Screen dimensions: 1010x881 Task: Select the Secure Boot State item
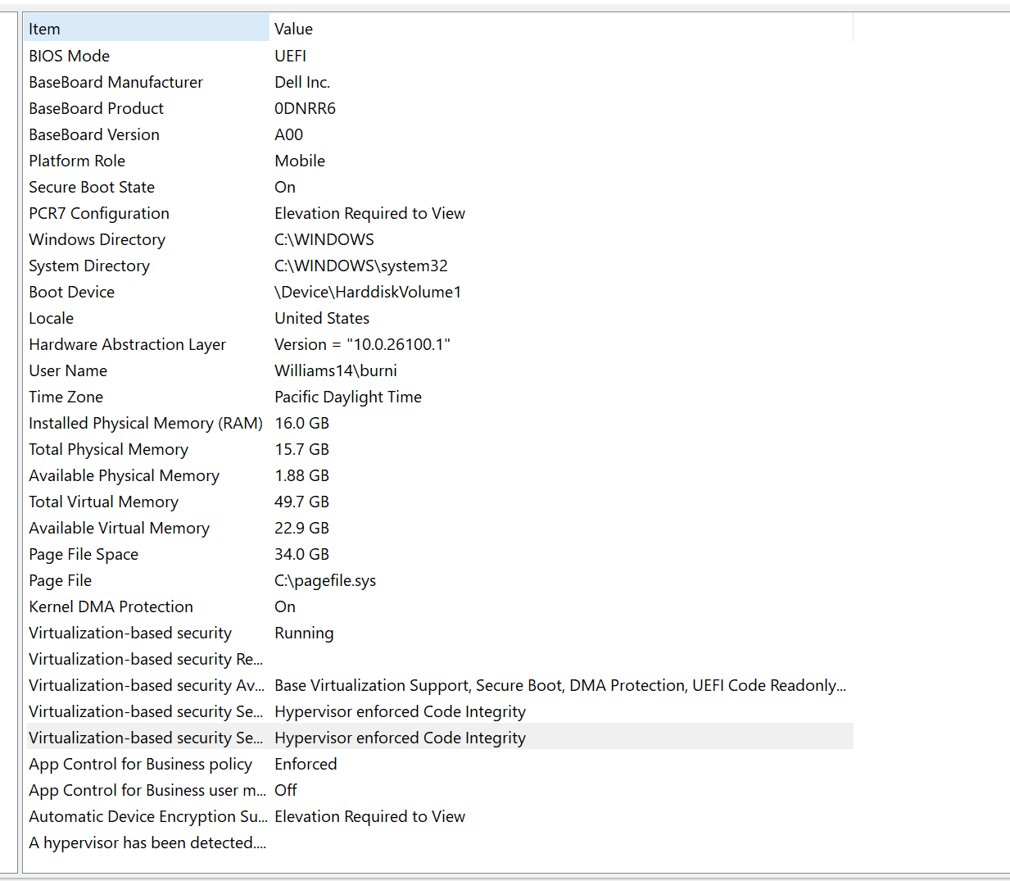point(92,187)
